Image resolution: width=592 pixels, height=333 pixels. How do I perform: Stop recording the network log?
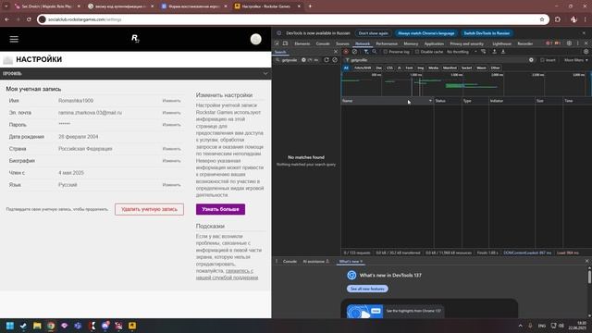click(x=346, y=52)
